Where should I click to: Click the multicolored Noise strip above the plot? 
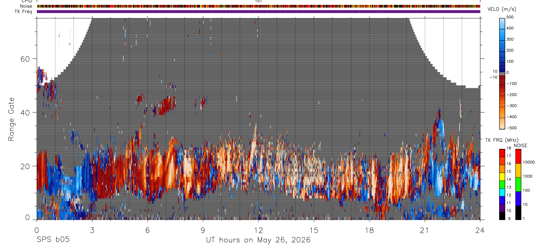click(x=259, y=6)
